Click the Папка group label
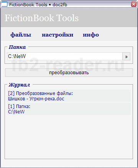 (x=17, y=47)
